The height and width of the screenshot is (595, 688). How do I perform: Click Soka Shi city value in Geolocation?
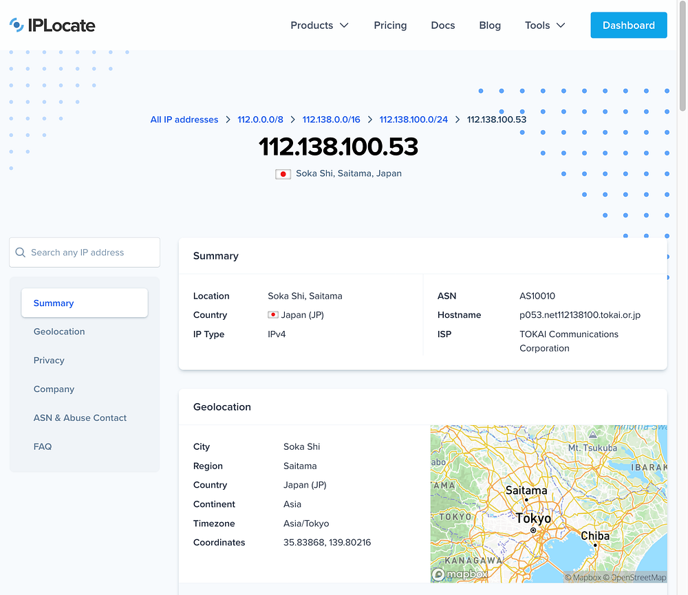coord(301,446)
